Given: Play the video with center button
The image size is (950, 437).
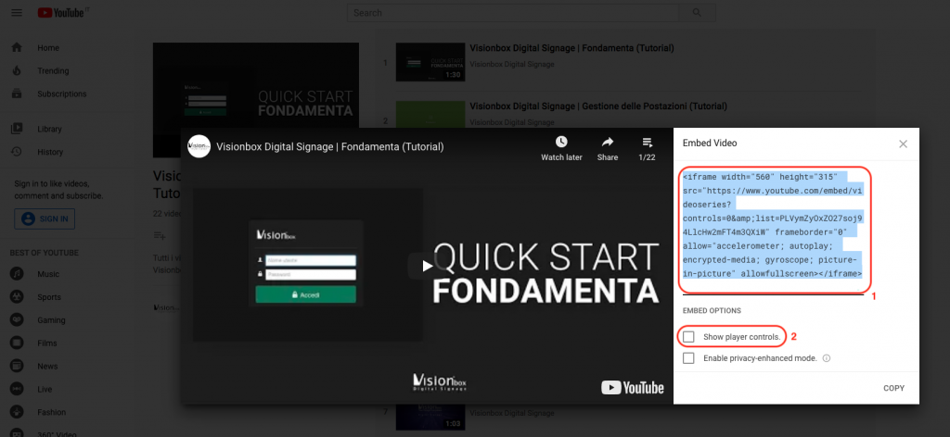Looking at the screenshot, I should [428, 266].
